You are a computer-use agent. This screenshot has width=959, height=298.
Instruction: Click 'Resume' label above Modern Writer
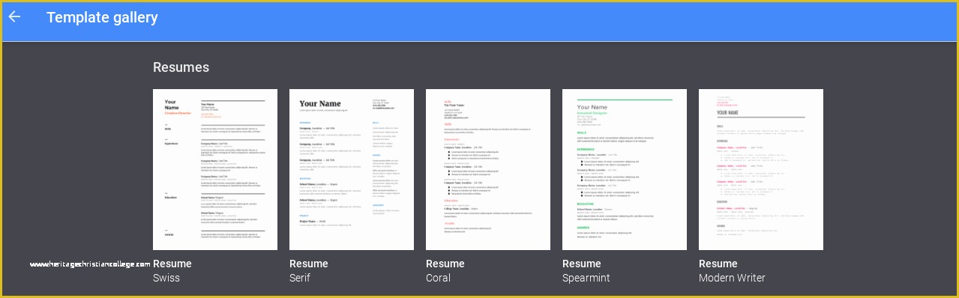click(718, 264)
